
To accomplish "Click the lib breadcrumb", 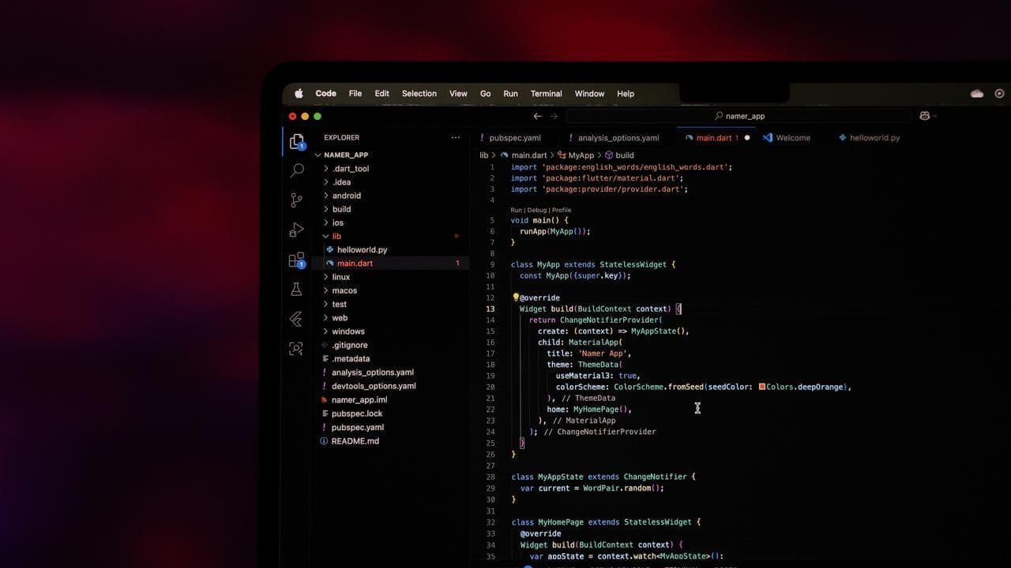I will [x=484, y=155].
